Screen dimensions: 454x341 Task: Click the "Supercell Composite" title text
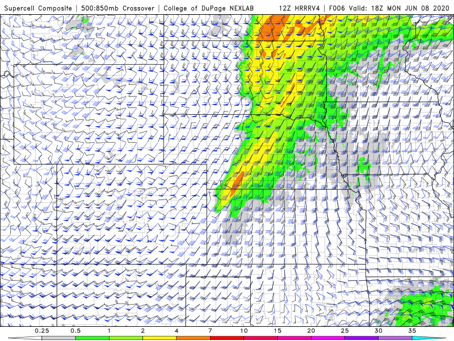tap(38, 8)
